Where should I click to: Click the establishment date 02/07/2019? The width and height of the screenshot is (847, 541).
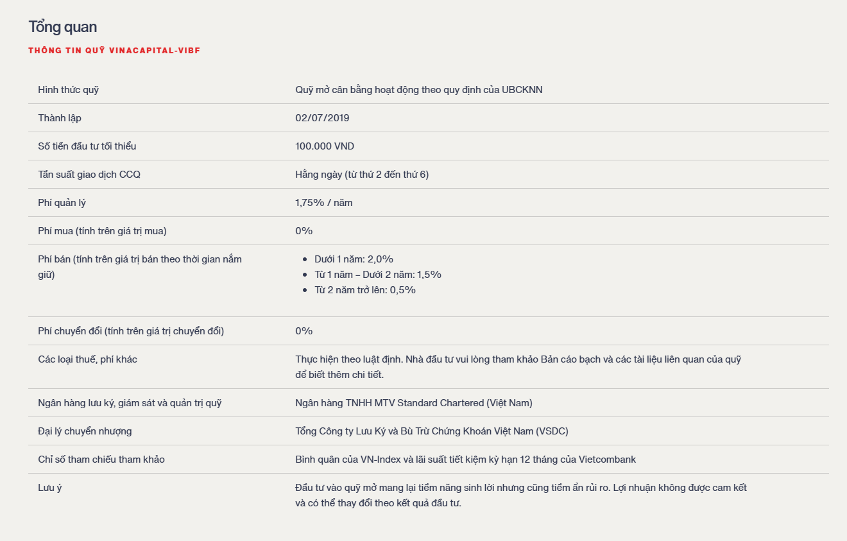tap(322, 118)
